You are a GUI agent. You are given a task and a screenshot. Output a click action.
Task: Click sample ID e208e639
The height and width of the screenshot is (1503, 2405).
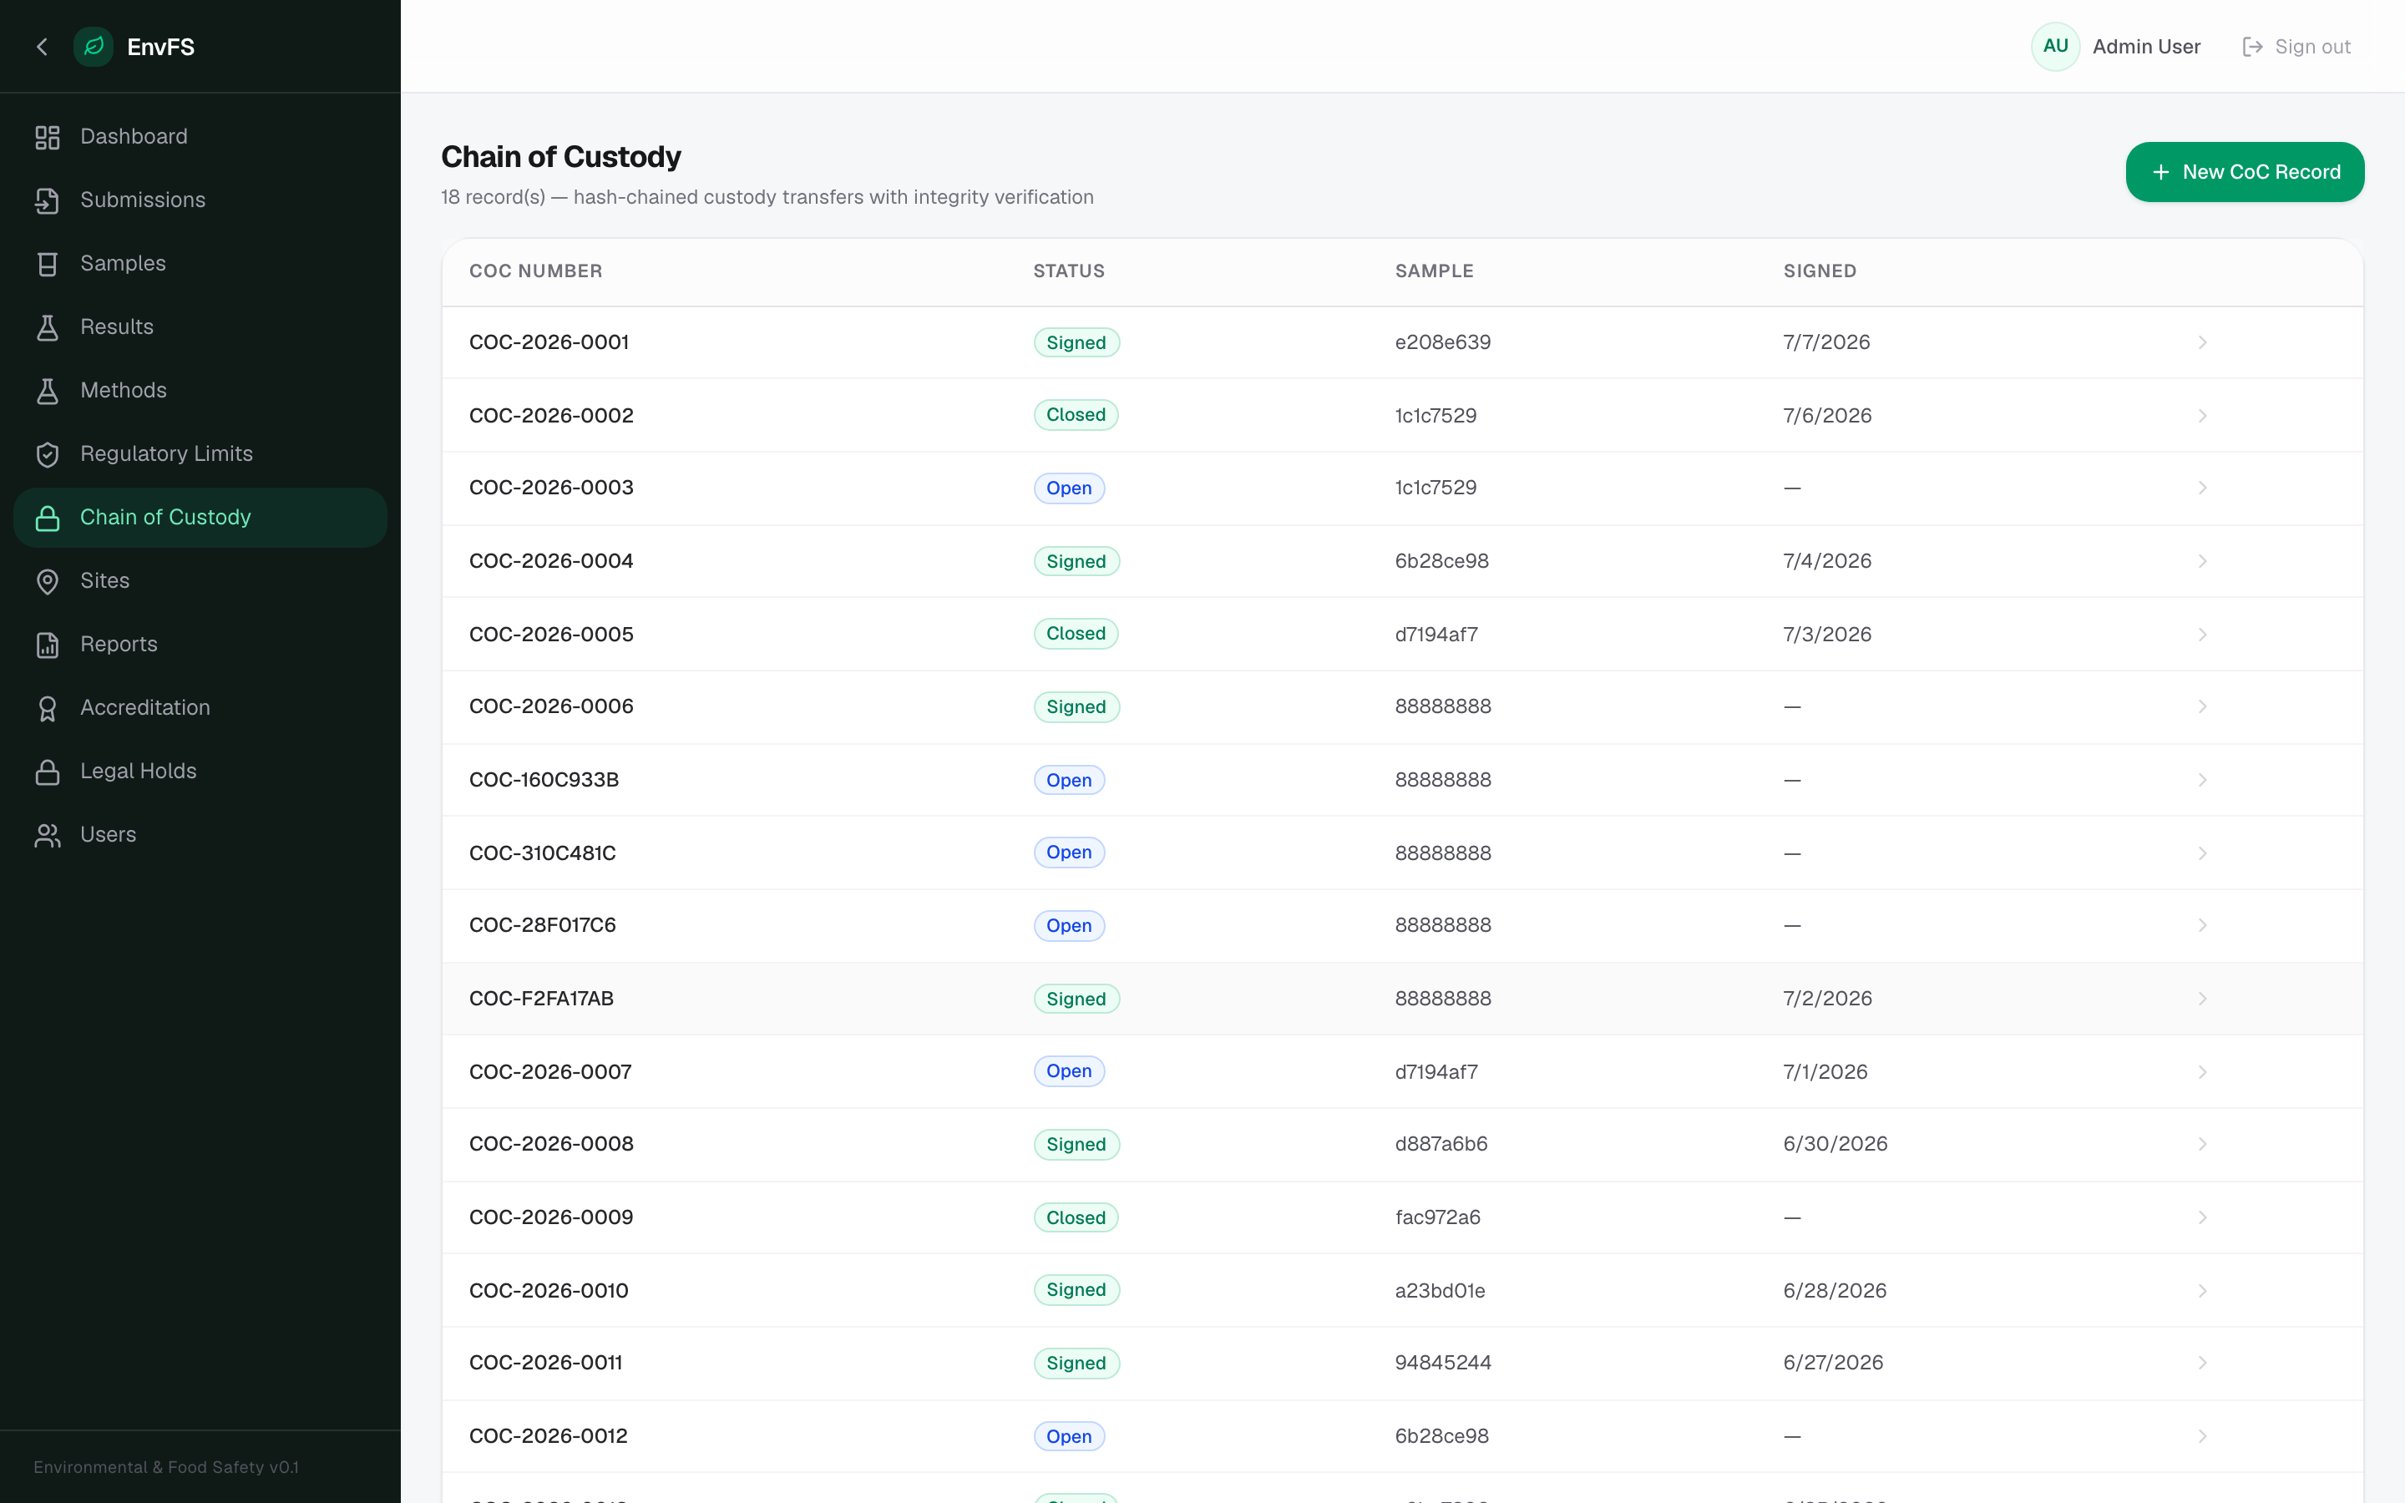(x=1442, y=342)
